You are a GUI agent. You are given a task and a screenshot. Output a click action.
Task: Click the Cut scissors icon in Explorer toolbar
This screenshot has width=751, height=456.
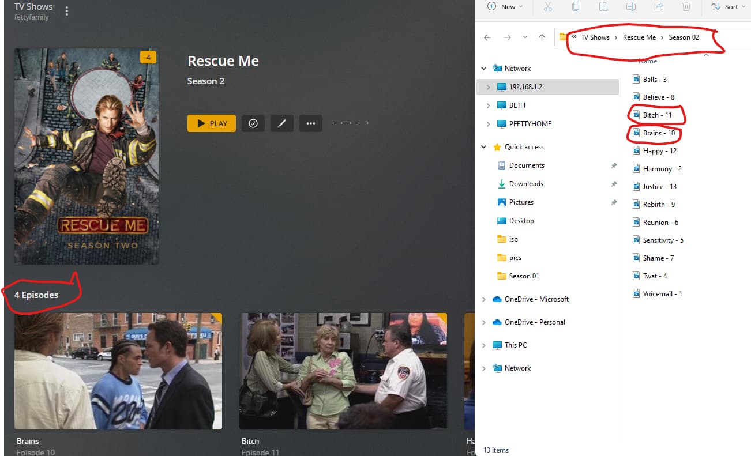pos(548,7)
